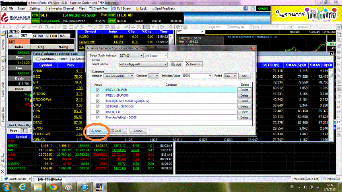Switch to the SET50 tab

[x=38, y=36]
